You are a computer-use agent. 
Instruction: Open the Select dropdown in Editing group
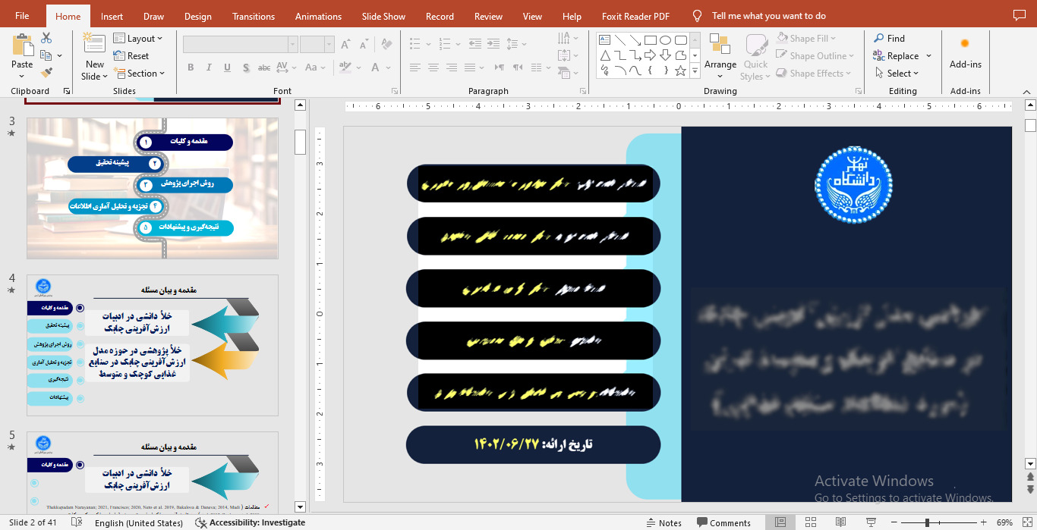click(x=900, y=73)
